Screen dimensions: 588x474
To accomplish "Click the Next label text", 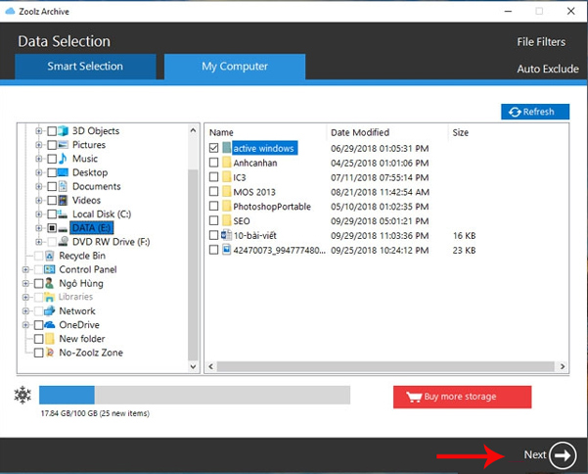I will click(x=535, y=454).
